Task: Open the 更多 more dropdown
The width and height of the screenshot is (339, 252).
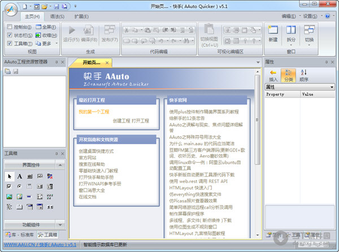Action: [x=46, y=44]
